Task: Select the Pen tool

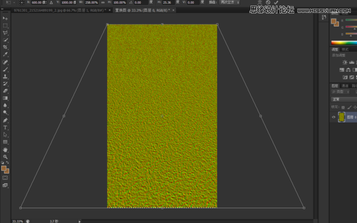Action: click(6, 120)
